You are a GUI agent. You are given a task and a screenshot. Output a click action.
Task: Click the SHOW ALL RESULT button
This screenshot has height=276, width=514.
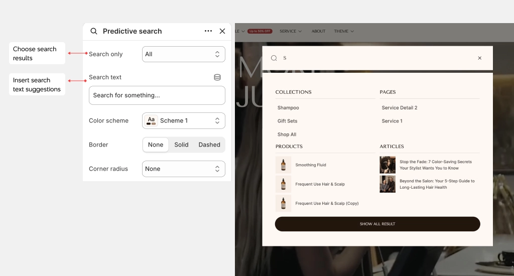coord(377,224)
